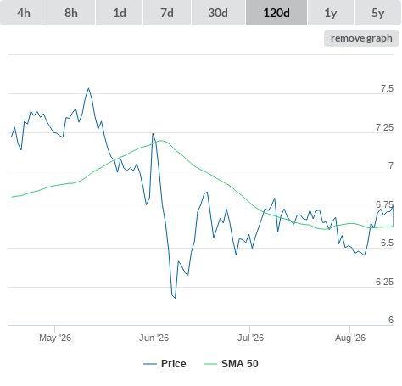Click the Jul '26 axis label

(x=250, y=338)
